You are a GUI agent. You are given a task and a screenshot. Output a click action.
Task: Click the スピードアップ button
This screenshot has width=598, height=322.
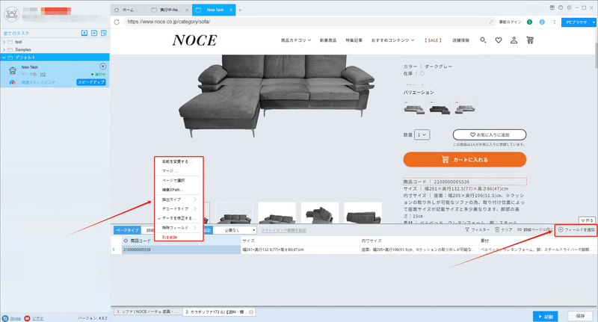click(91, 82)
